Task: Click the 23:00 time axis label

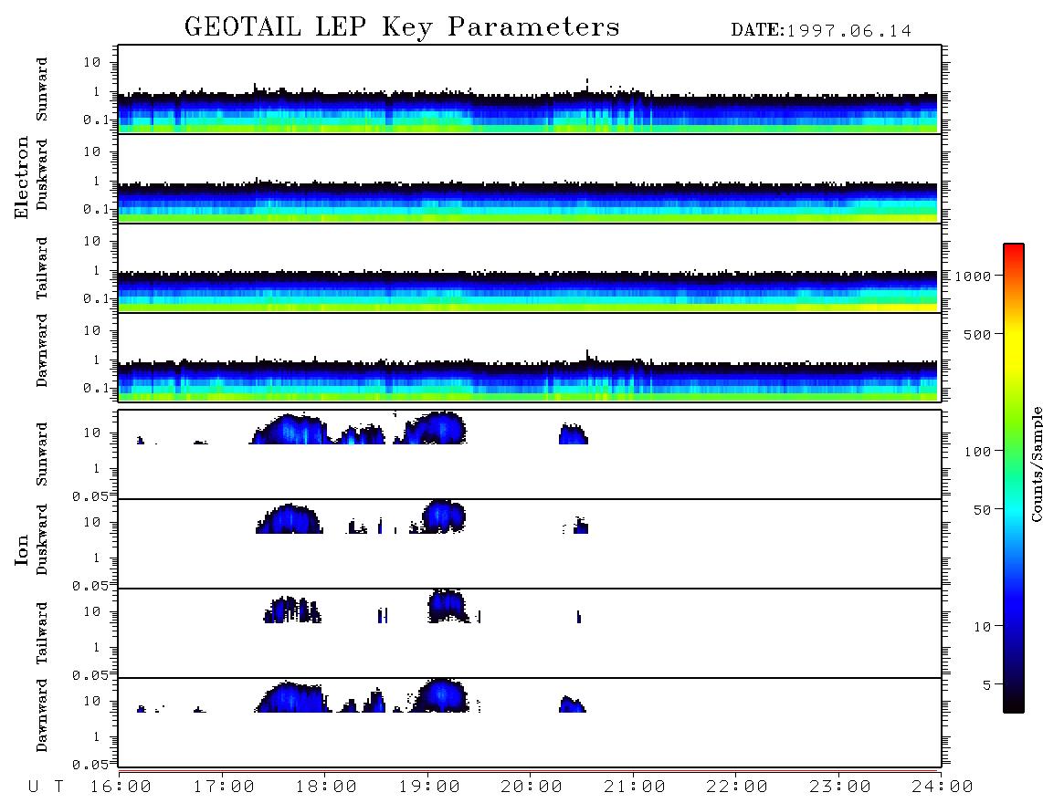Action: click(x=840, y=787)
